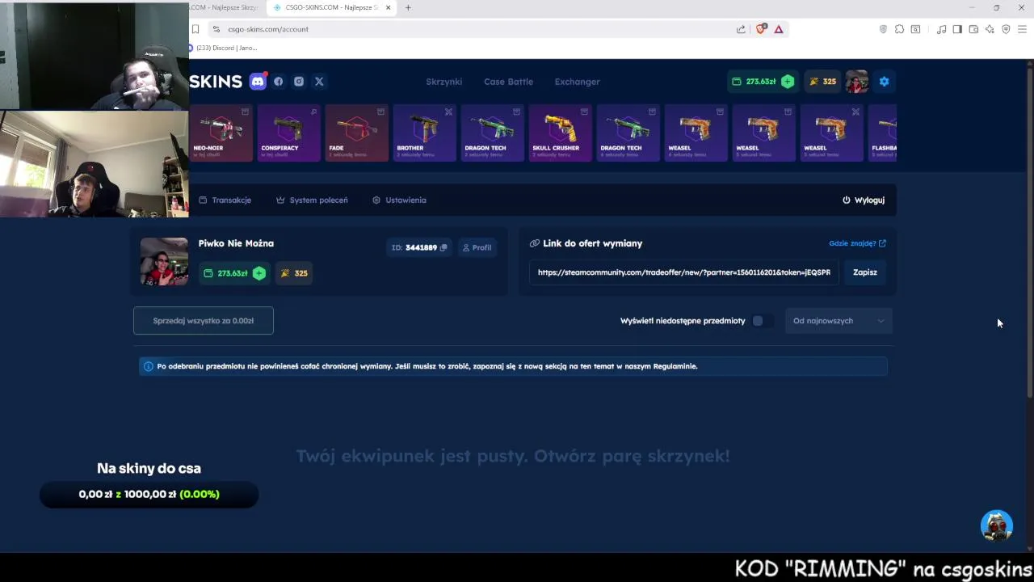
Task: Click the profile picture of Piwko Nie Można
Action: pyautogui.click(x=164, y=261)
